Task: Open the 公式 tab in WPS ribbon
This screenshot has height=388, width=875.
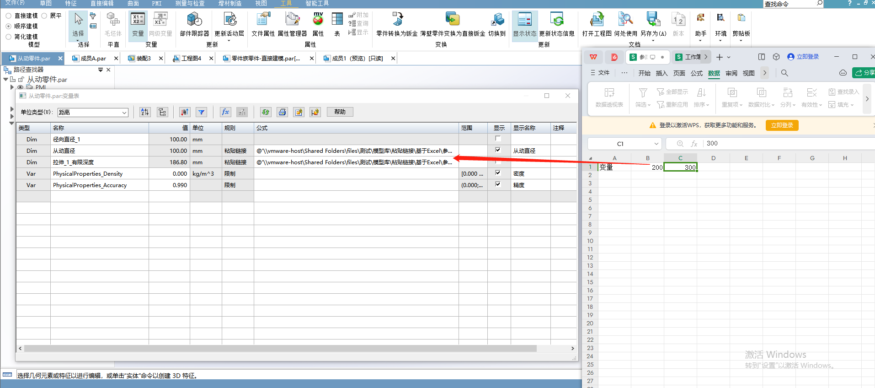Action: [696, 73]
